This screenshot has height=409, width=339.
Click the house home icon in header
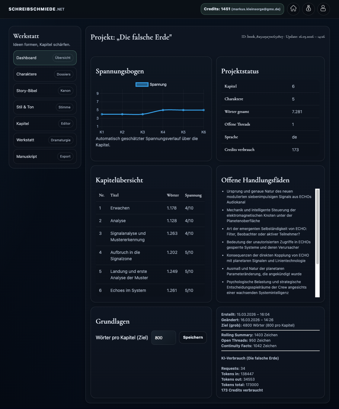coord(293,9)
